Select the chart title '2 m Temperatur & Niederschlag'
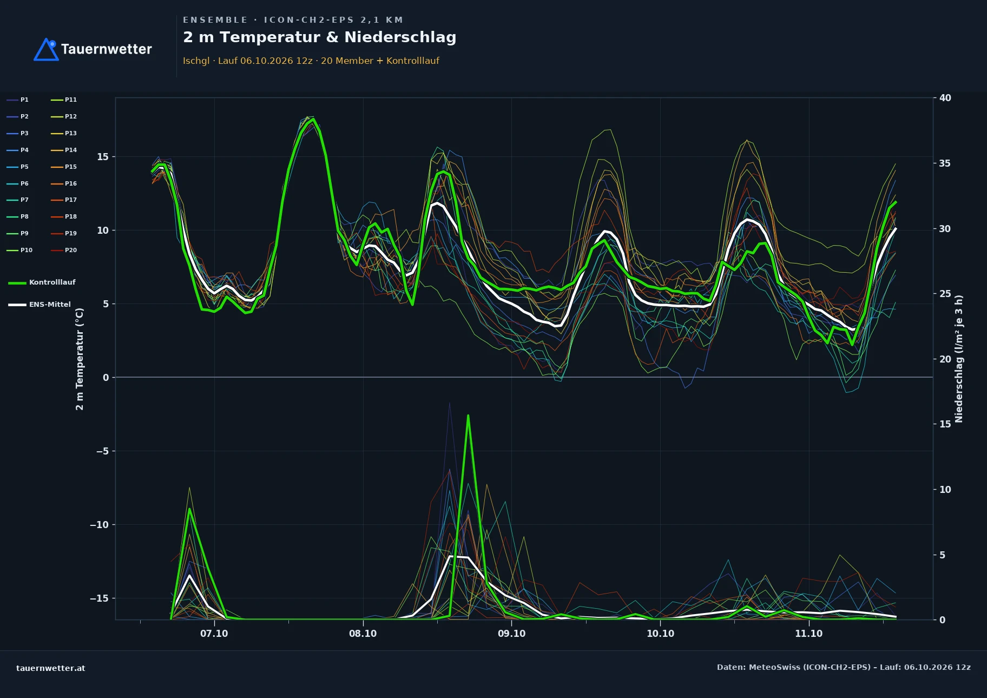The image size is (987, 698). (320, 37)
